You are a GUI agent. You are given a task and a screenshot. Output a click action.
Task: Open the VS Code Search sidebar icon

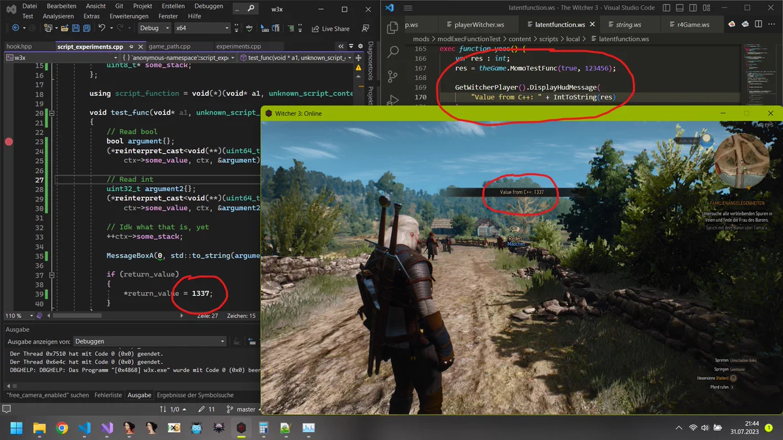pos(393,52)
